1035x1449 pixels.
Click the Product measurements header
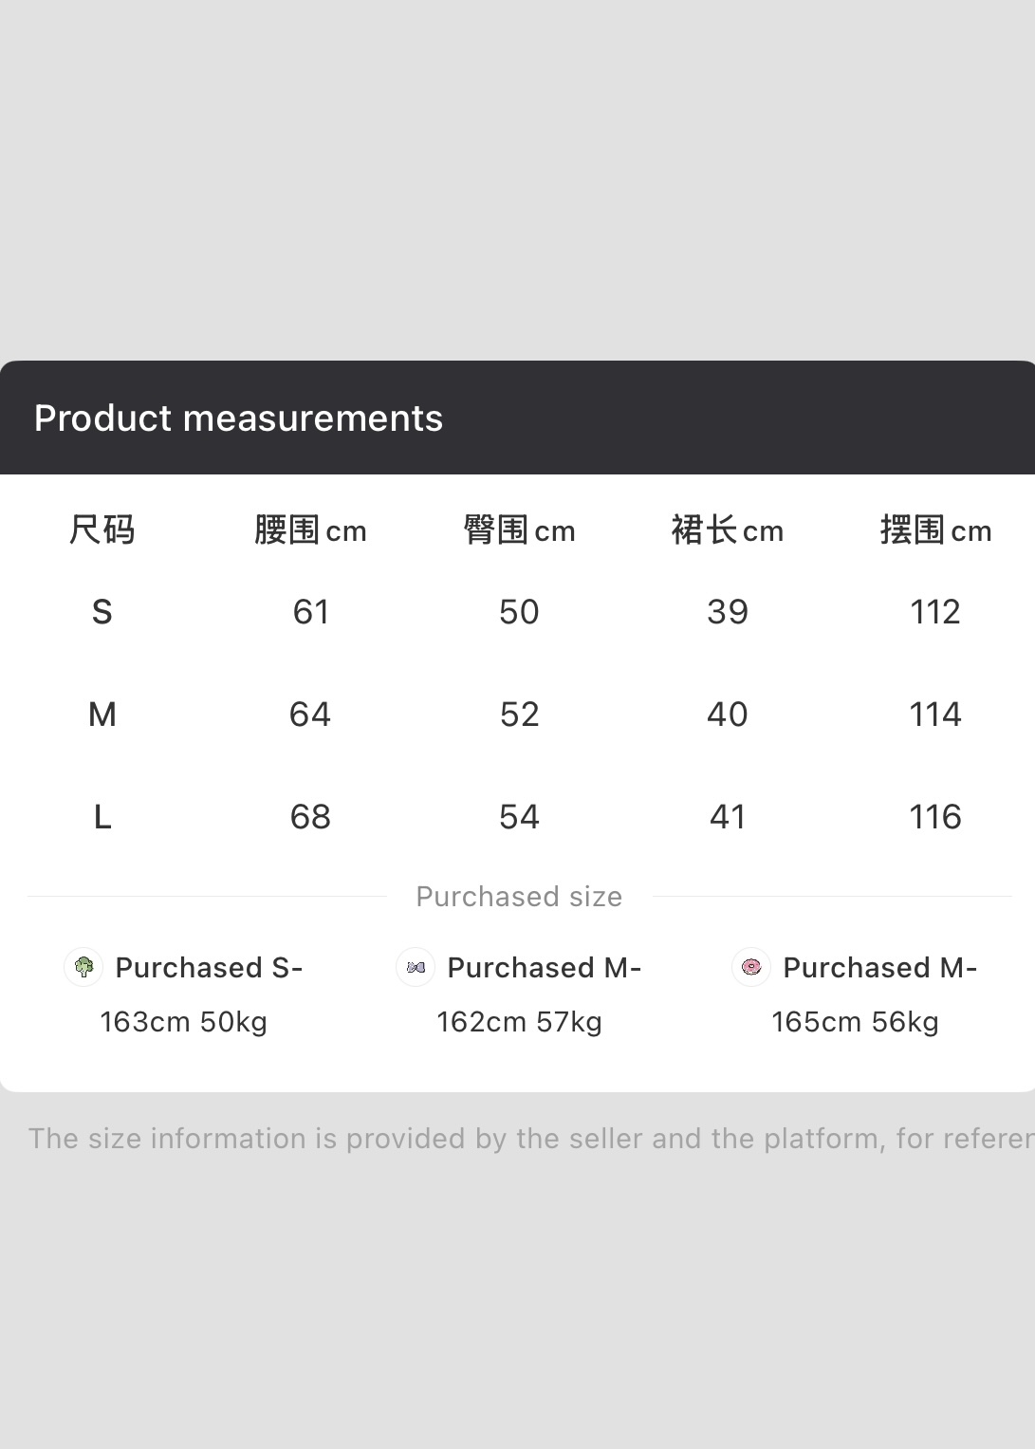point(238,418)
